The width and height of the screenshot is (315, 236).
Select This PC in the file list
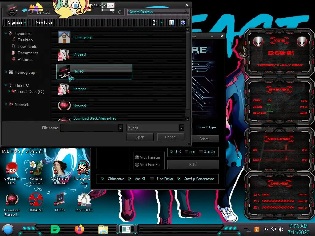(x=94, y=71)
